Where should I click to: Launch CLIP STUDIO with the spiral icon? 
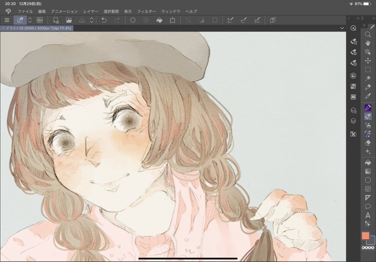pyautogui.click(x=40, y=20)
